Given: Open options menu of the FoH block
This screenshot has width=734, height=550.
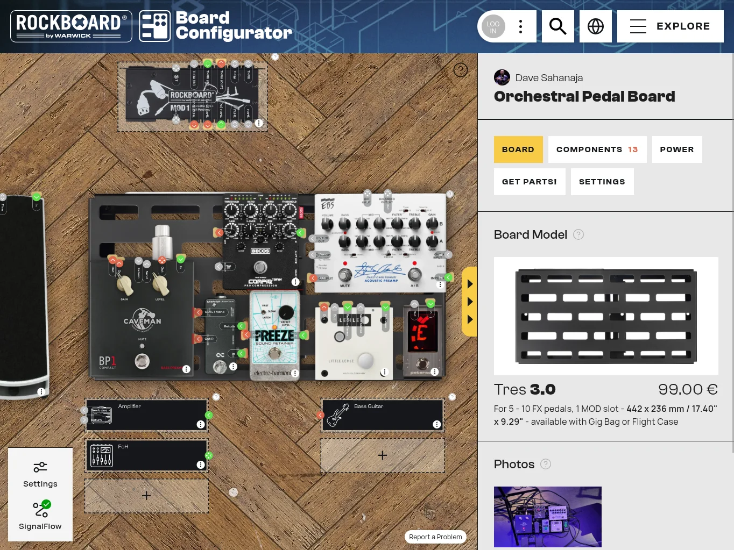Looking at the screenshot, I should click(201, 465).
